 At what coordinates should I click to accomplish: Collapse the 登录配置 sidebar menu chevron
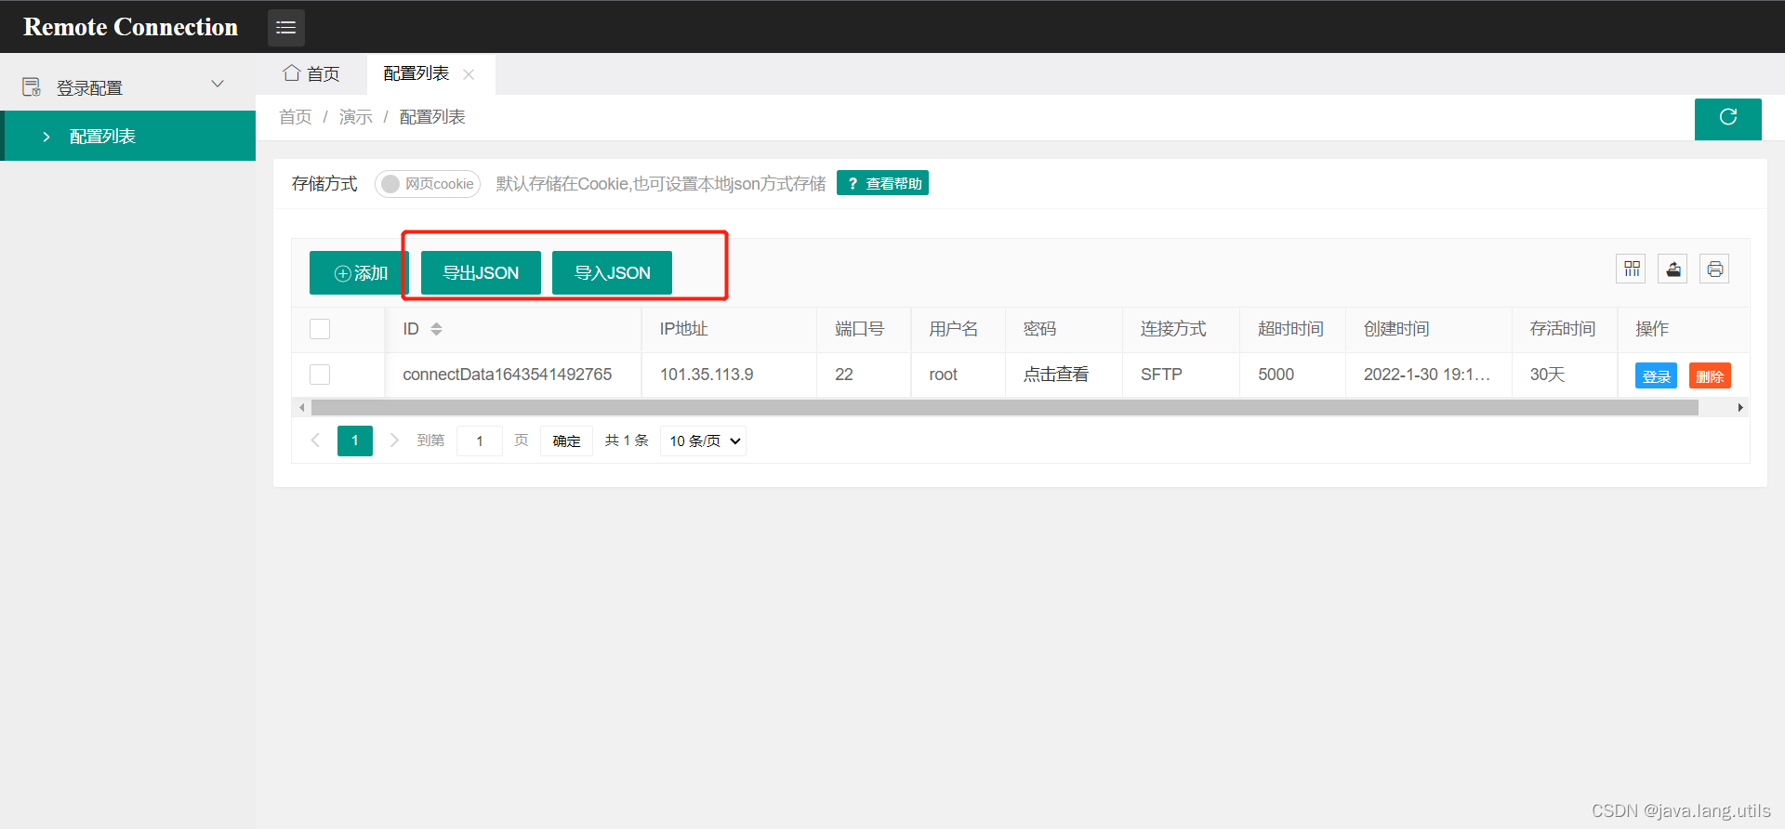tap(218, 85)
